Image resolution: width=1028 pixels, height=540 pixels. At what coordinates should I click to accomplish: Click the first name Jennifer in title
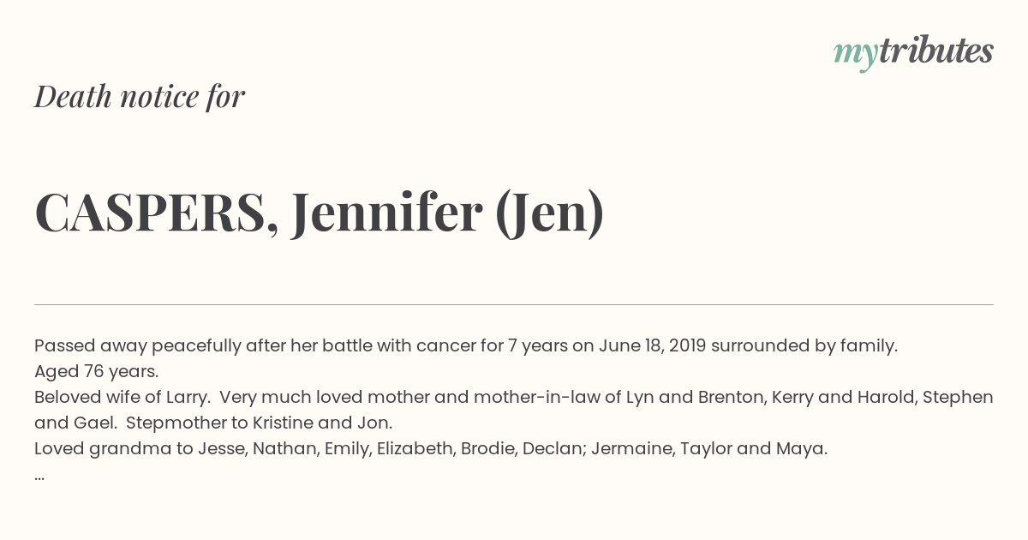click(386, 213)
